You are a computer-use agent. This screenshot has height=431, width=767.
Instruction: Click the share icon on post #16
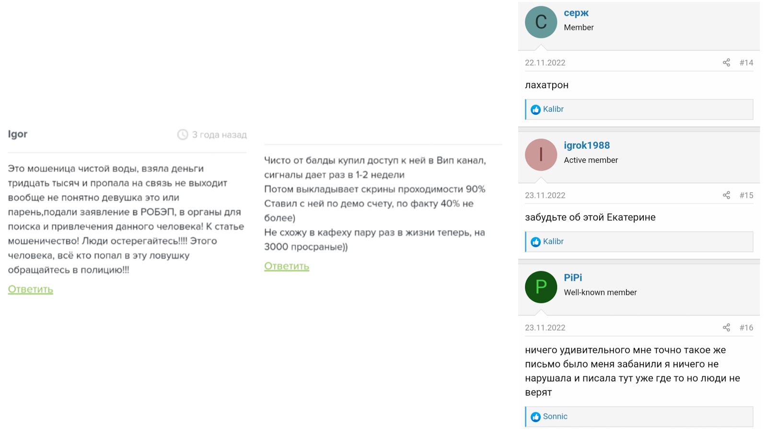pyautogui.click(x=726, y=328)
